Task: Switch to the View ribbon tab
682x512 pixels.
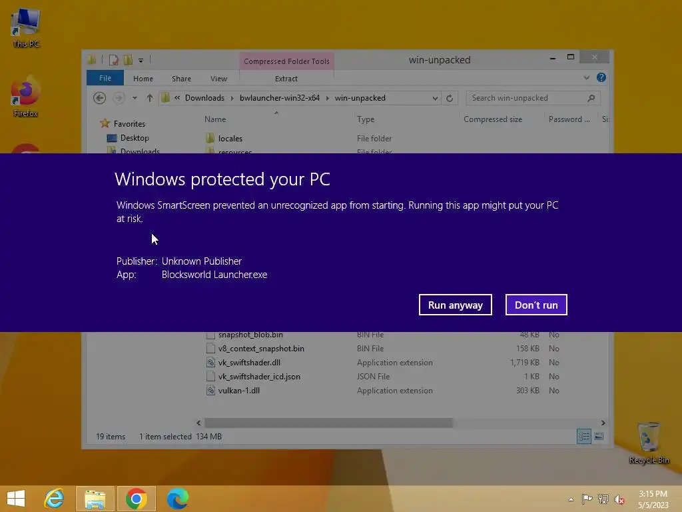Action: (218, 79)
